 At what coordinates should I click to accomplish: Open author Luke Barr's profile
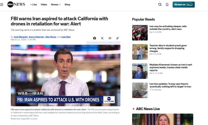pyautogui.click(x=66, y=37)
